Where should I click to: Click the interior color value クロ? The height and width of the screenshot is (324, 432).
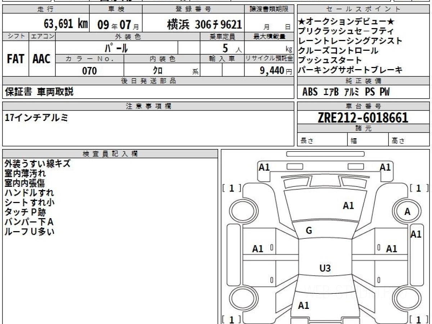(x=158, y=71)
